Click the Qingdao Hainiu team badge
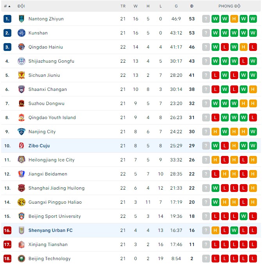262x266 pixels. point(21,47)
